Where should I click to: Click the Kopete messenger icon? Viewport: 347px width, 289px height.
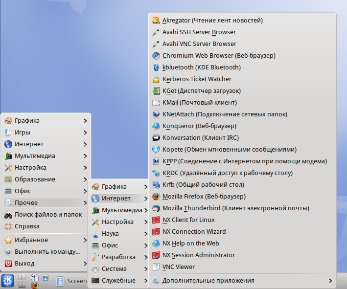pyautogui.click(x=156, y=150)
